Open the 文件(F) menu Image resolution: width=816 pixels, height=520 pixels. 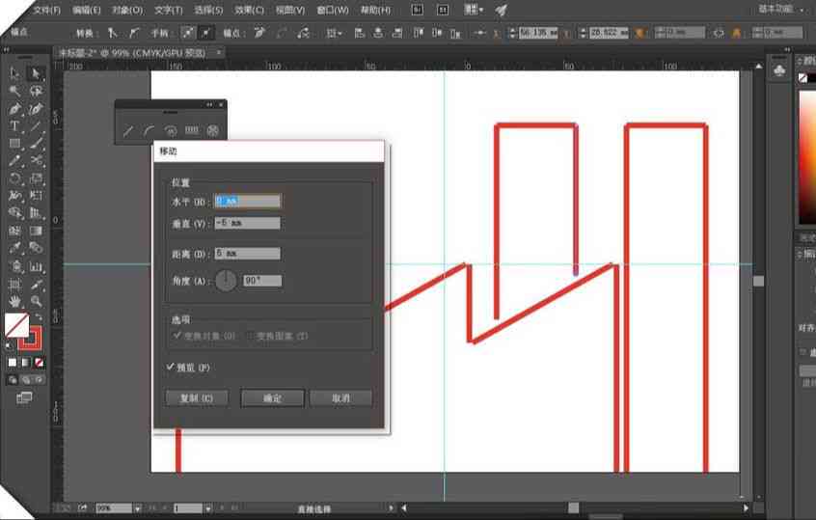click(47, 10)
